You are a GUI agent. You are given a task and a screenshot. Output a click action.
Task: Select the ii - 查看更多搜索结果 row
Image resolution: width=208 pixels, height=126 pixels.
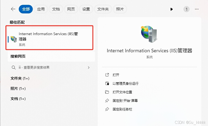[x=51, y=68]
